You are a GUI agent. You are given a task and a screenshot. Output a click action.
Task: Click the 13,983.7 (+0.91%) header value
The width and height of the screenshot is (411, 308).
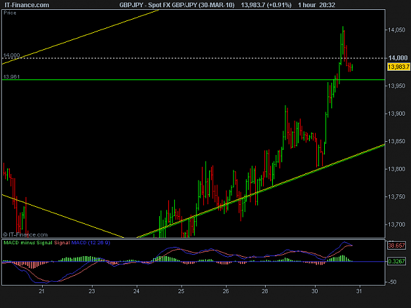coord(266,5)
